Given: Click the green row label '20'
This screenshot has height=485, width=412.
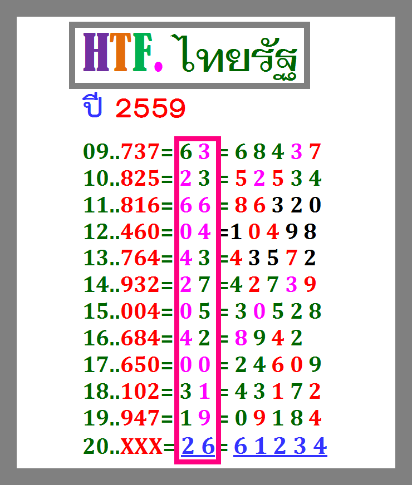Looking at the screenshot, I should pyautogui.click(x=96, y=446).
